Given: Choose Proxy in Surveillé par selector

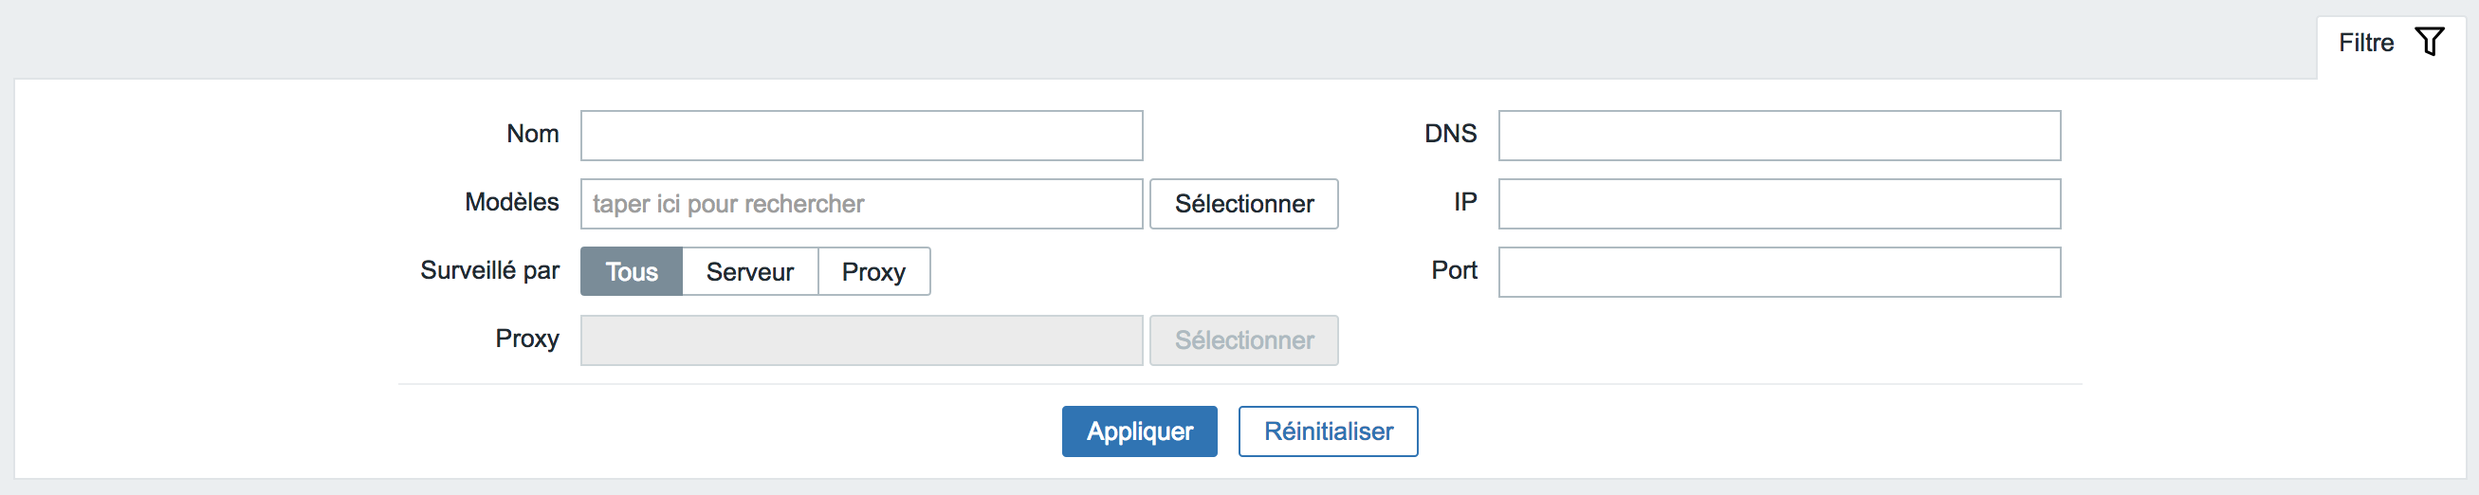Looking at the screenshot, I should (873, 271).
